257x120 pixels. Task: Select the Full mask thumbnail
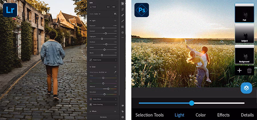click(x=244, y=13)
